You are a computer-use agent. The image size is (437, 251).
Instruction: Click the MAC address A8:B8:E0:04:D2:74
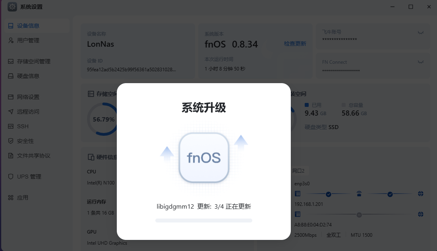click(313, 224)
